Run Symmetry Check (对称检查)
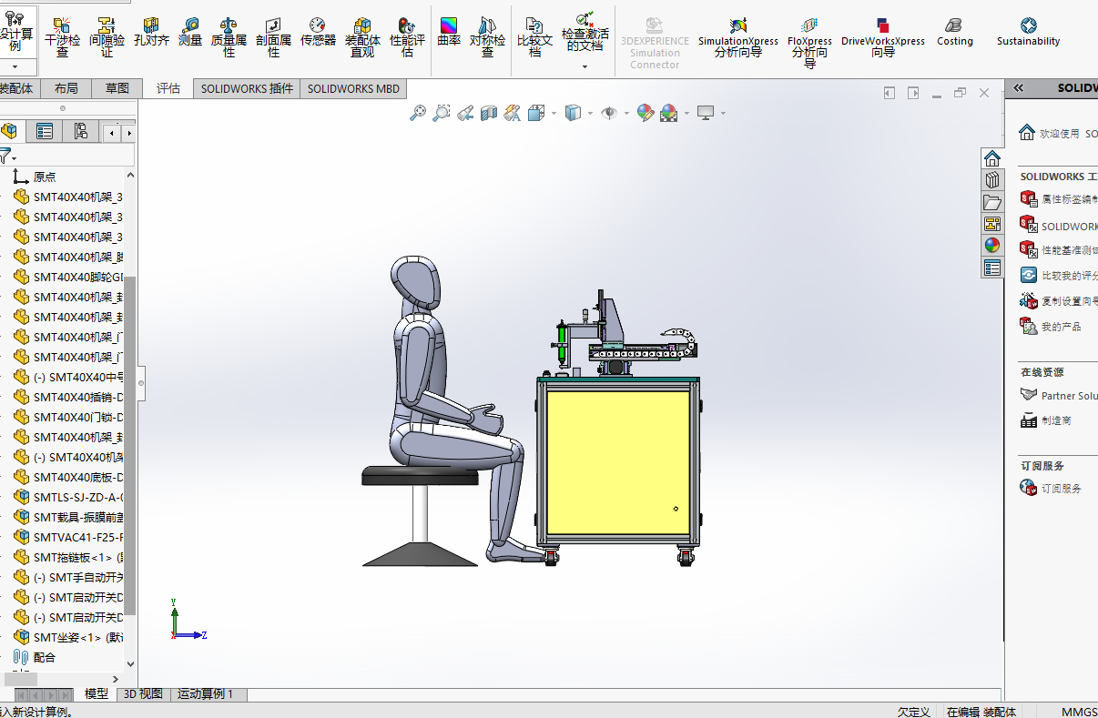 [x=487, y=37]
